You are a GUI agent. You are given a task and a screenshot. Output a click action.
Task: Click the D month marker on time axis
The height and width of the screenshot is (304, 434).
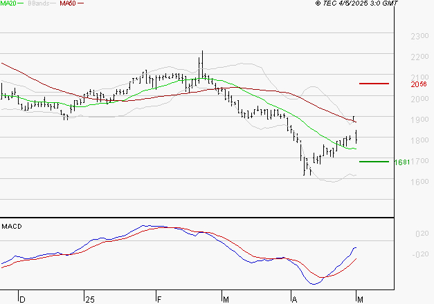(x=23, y=300)
